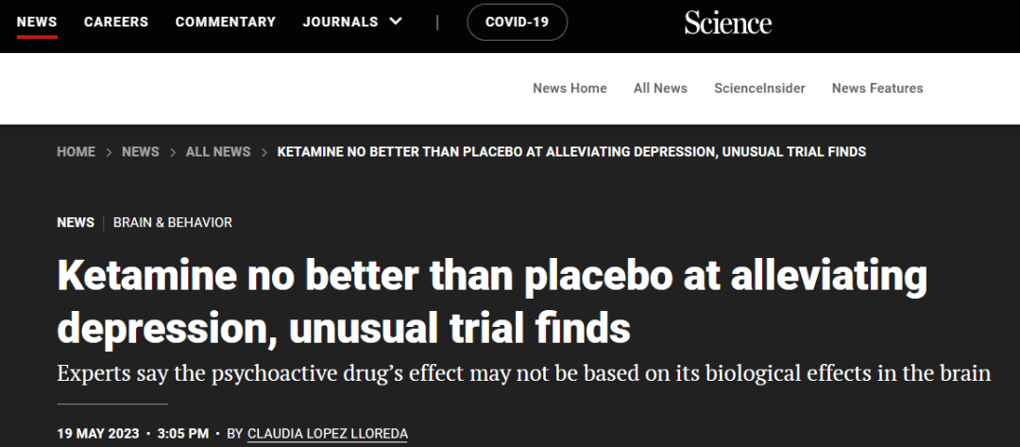The image size is (1020, 447).
Task: Open author Claudia Lopez Lloreda's profile link
Action: 328,434
